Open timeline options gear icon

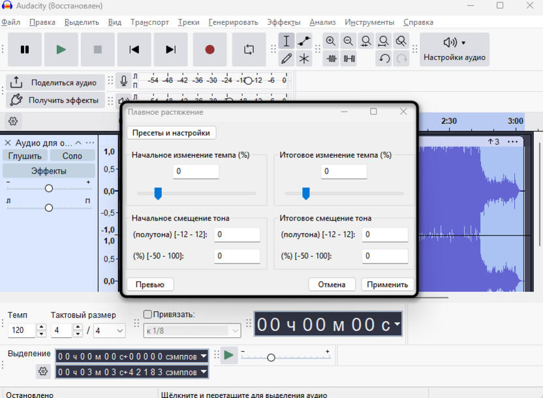[13, 121]
